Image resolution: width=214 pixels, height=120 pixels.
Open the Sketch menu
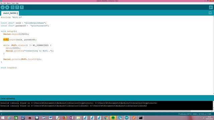(x=9, y=3)
